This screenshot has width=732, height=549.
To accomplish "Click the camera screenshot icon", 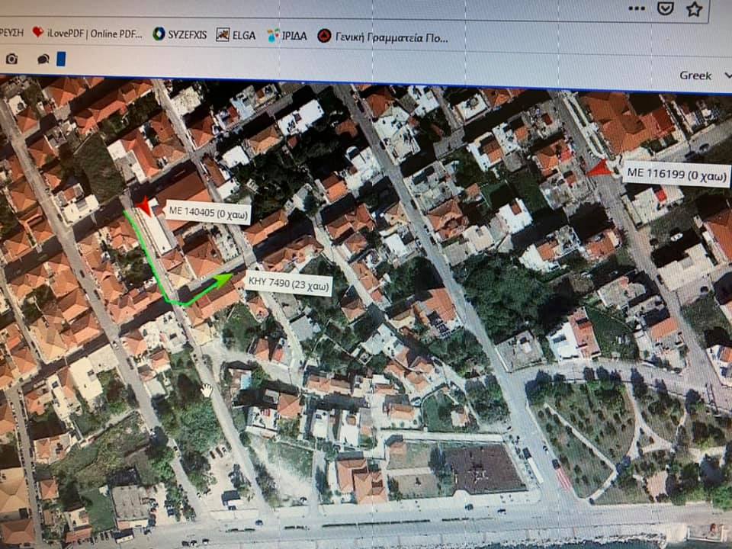I will coord(11,59).
